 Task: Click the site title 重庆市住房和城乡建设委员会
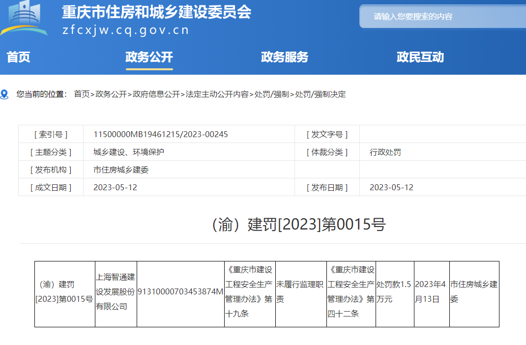point(156,12)
